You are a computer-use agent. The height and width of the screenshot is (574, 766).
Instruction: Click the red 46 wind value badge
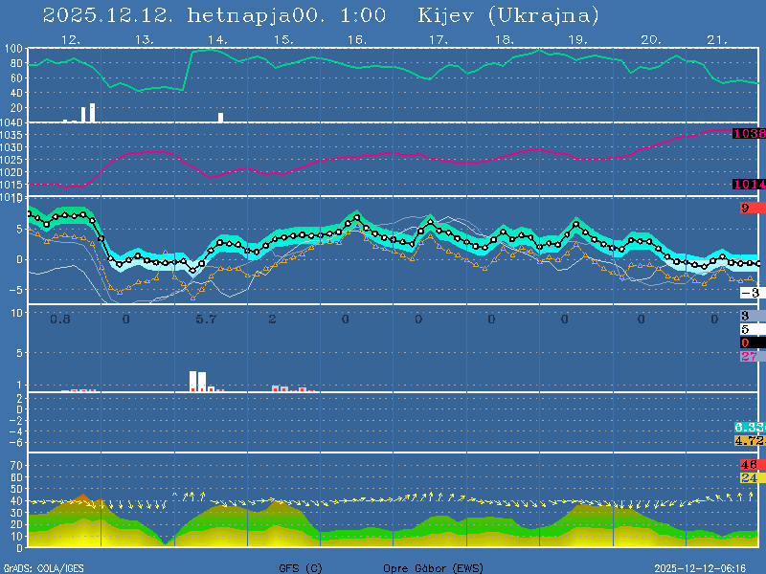(750, 465)
